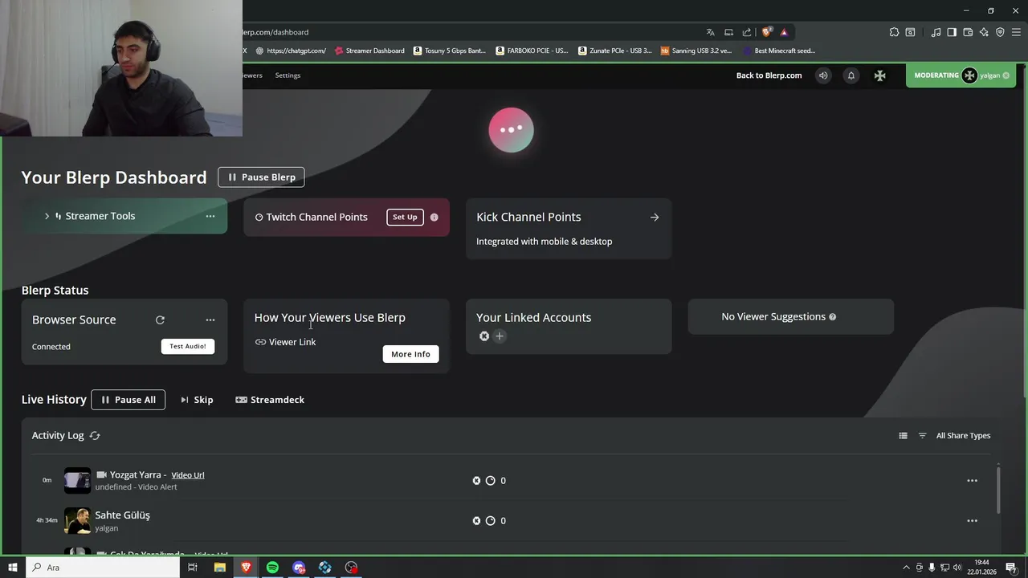Open Streamer Tools three-dot menu

(210, 216)
